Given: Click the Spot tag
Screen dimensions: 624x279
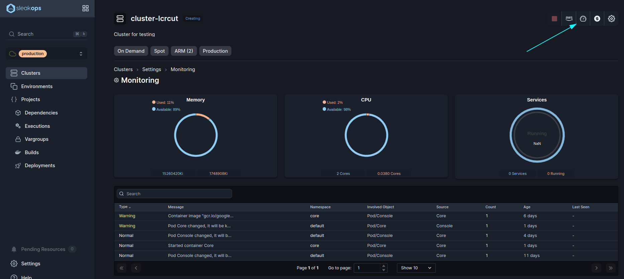Looking at the screenshot, I should [x=160, y=51].
